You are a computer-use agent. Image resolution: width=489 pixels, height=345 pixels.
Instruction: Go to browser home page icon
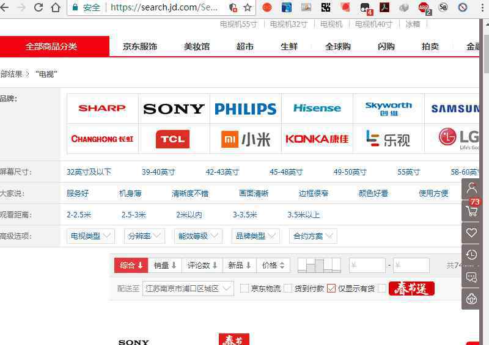click(x=56, y=7)
